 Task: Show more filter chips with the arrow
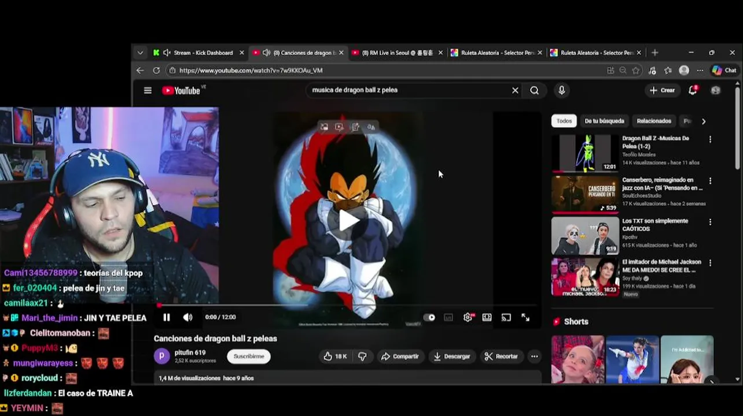click(704, 121)
